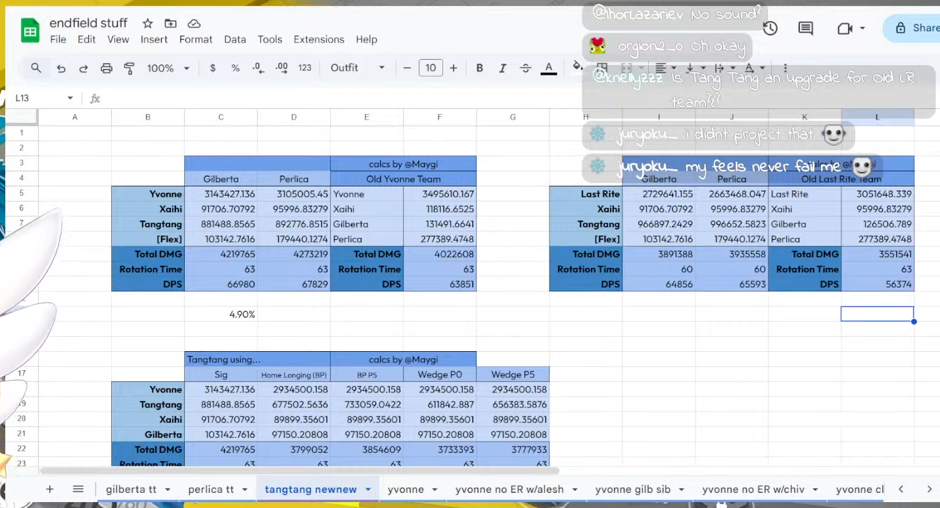Select the cell showing 4.90%
The image size is (940, 508).
click(221, 314)
